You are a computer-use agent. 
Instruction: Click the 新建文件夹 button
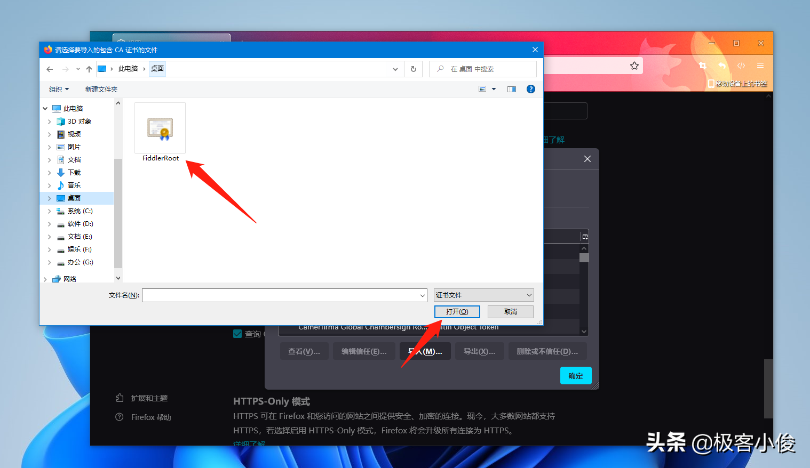tap(101, 89)
